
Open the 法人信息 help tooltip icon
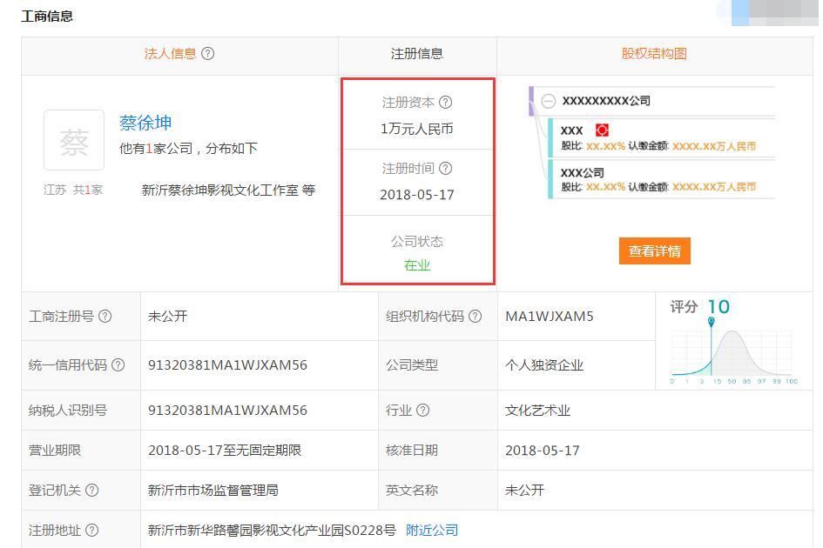[206, 54]
